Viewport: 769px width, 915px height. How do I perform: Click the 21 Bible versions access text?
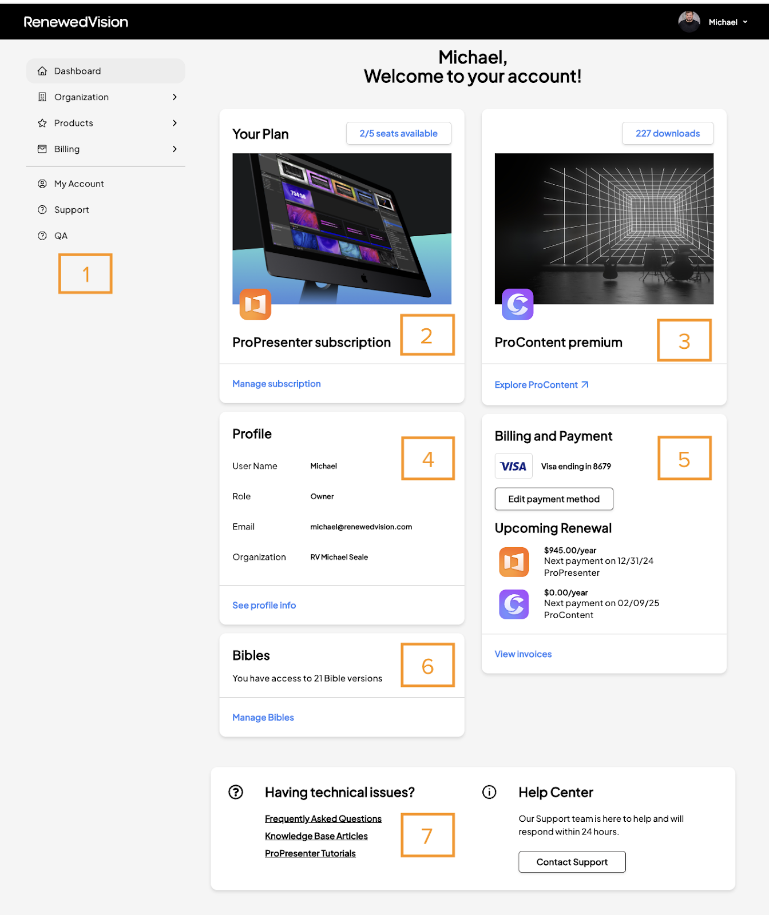point(307,678)
